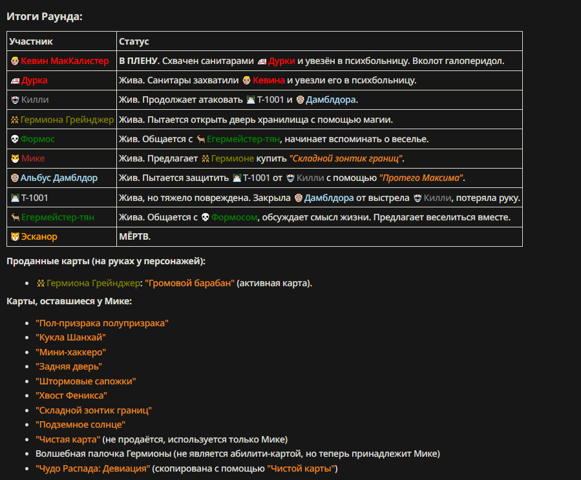
Task: Click green Егермейстер-тян in Формос's status
Action: (x=243, y=140)
